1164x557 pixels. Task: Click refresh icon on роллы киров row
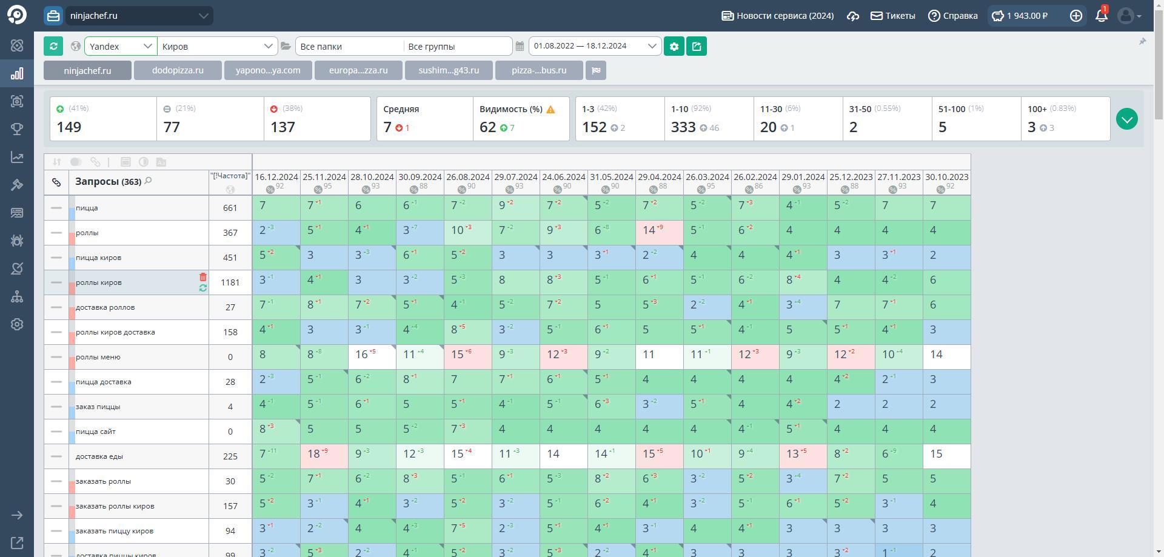tap(203, 288)
